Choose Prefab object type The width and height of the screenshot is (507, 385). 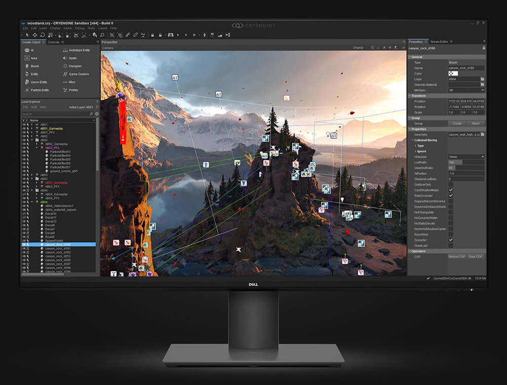click(x=70, y=90)
